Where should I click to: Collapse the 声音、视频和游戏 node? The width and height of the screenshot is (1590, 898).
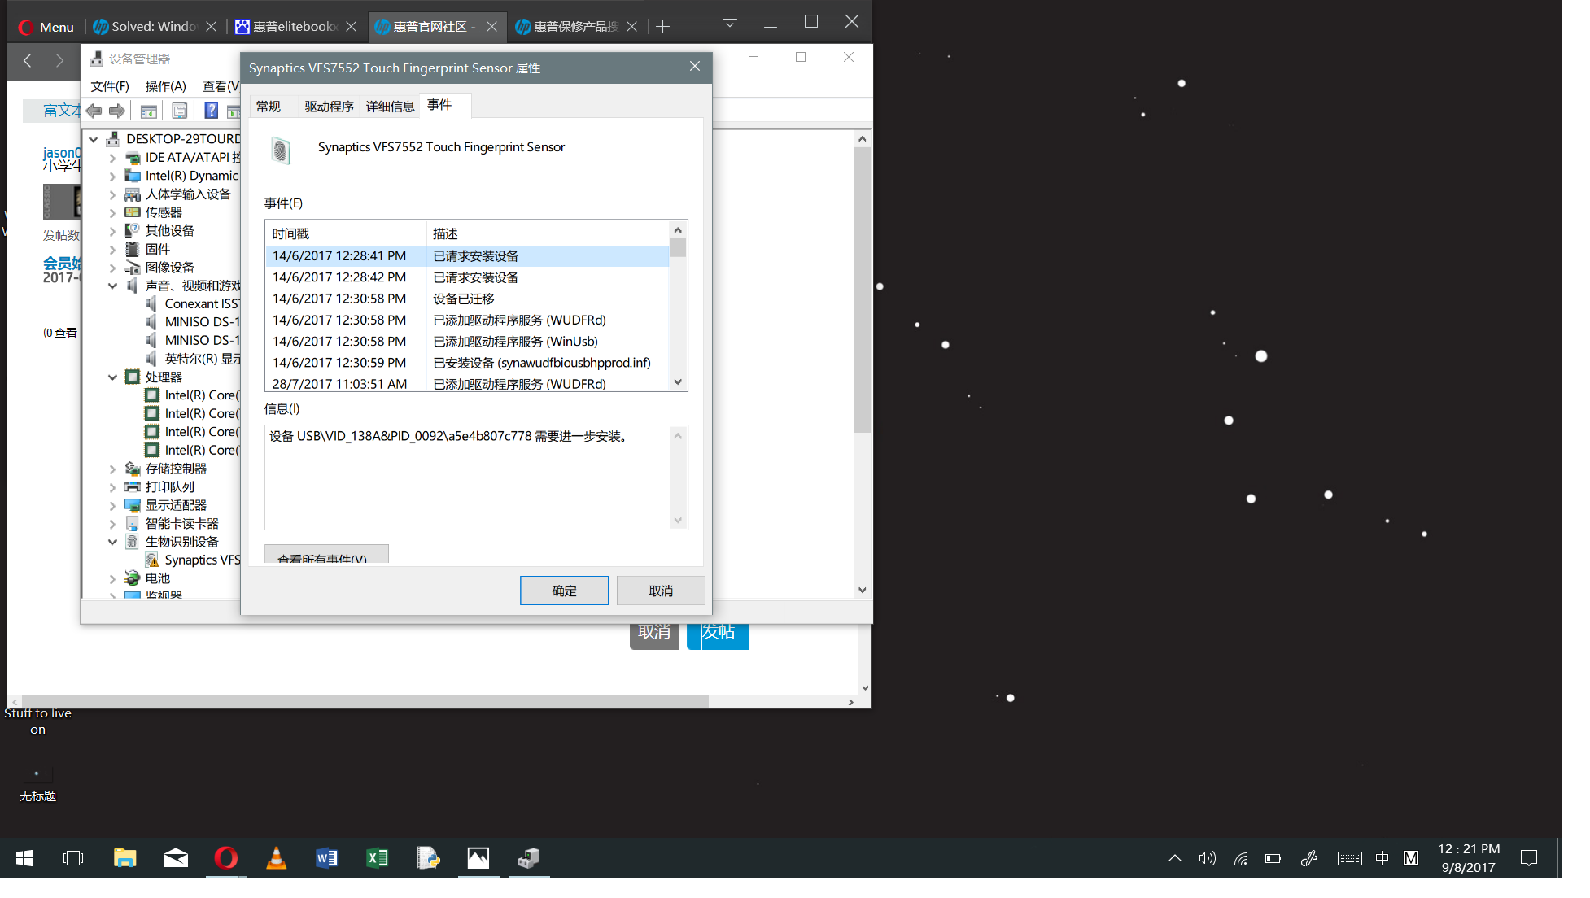pyautogui.click(x=112, y=286)
